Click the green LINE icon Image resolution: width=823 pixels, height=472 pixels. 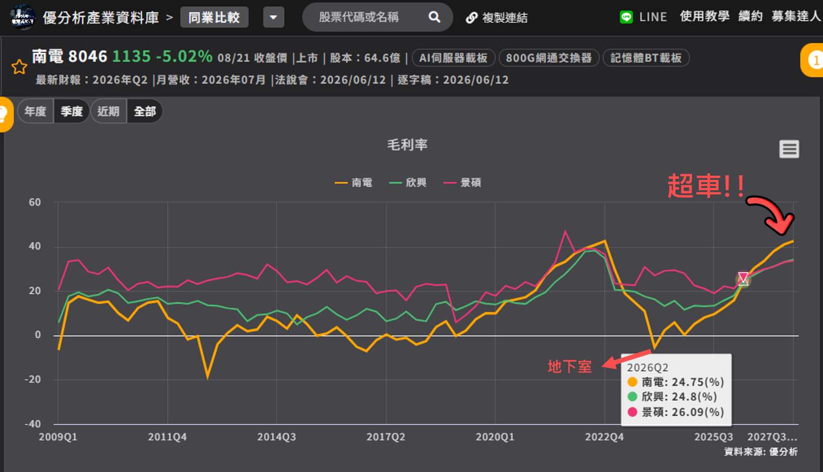click(x=626, y=17)
